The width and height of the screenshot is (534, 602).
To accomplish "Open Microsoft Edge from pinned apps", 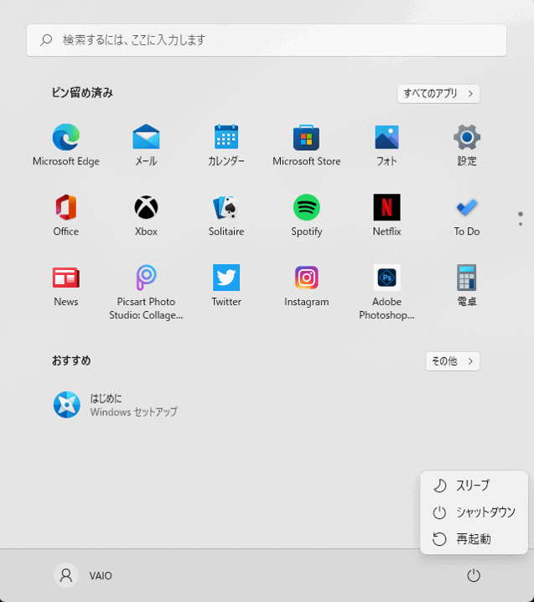I will 66,145.
